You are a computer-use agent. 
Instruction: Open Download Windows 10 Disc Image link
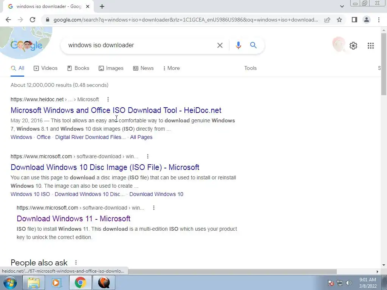105,167
